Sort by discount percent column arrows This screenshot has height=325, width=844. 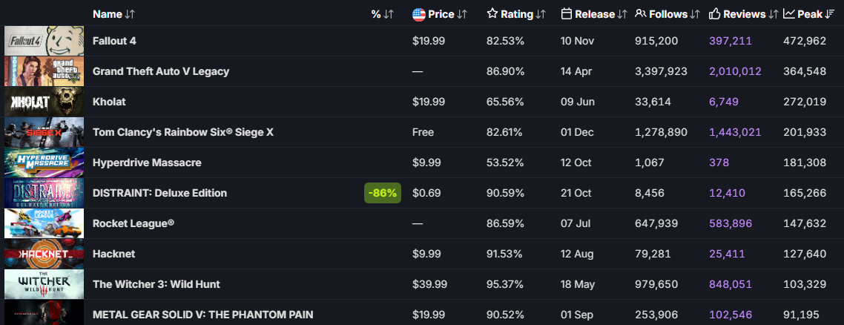click(x=389, y=14)
